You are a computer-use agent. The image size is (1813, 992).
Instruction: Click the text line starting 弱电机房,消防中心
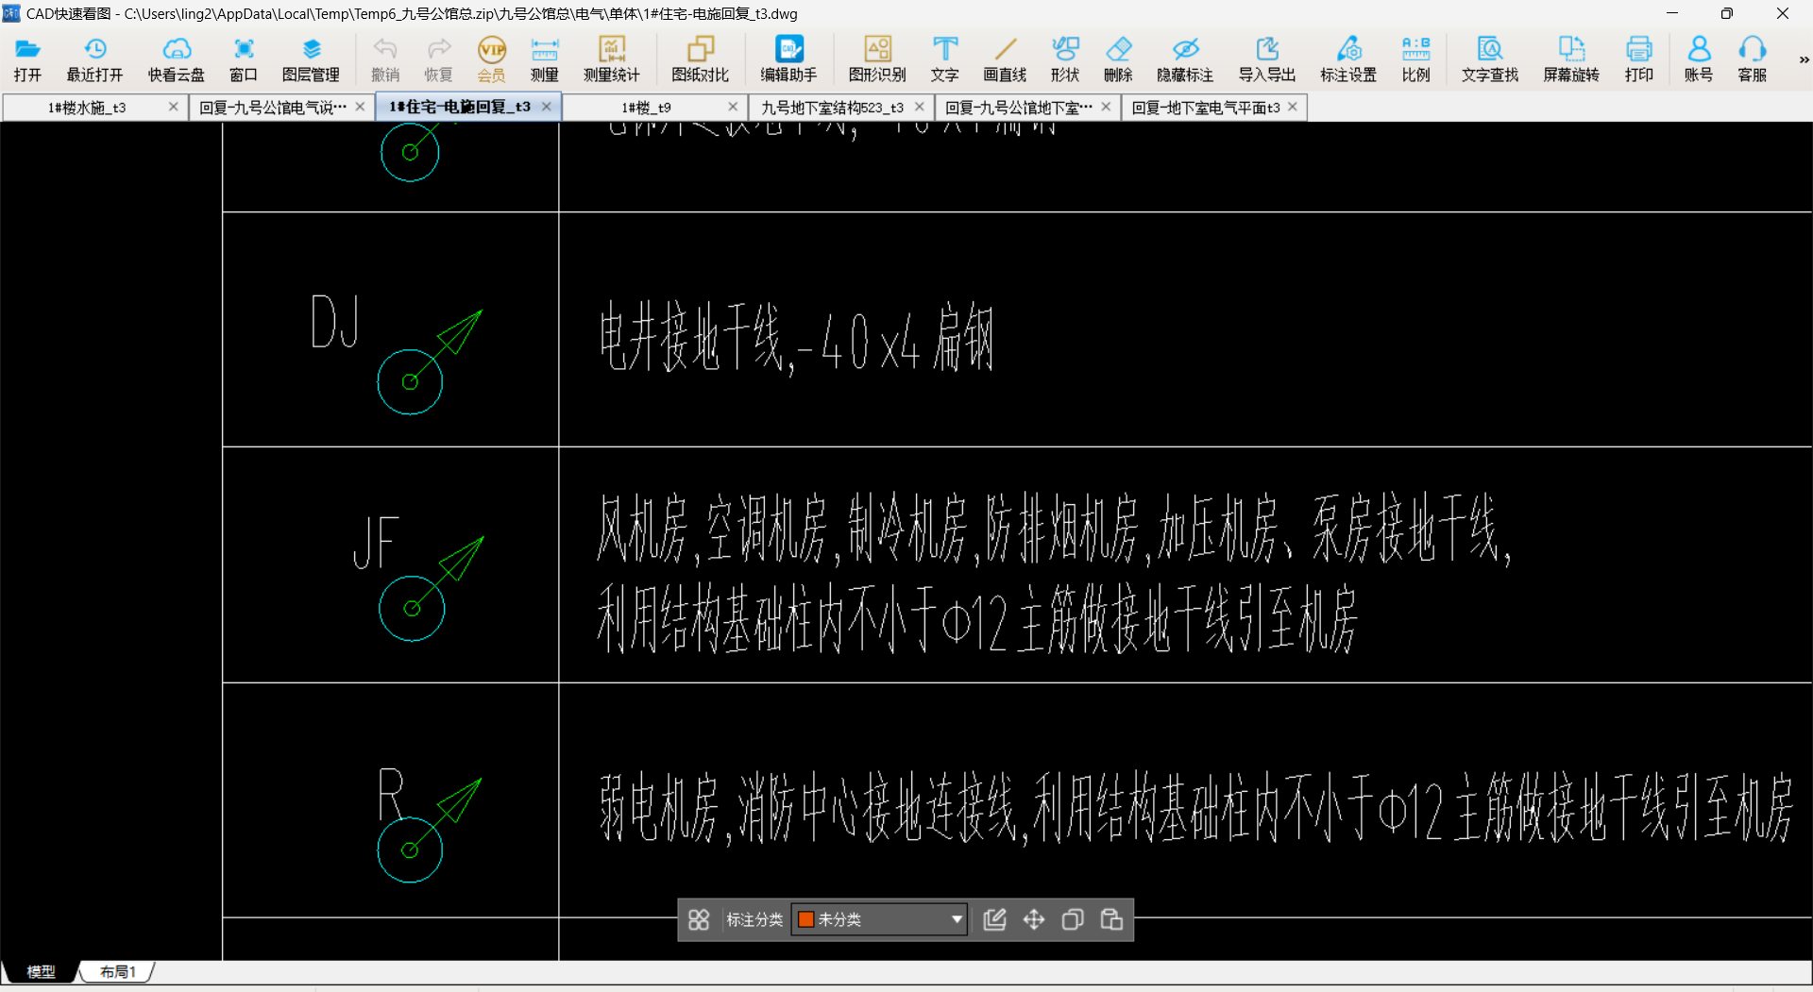pos(1195,807)
